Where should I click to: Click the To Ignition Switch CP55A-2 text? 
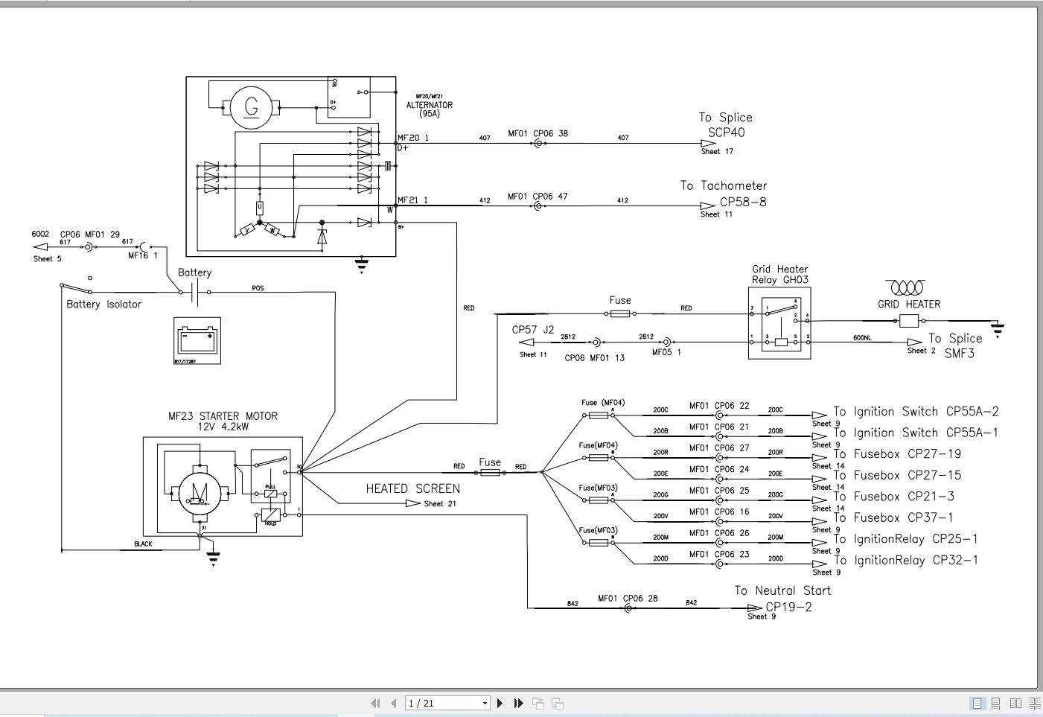[x=916, y=411]
